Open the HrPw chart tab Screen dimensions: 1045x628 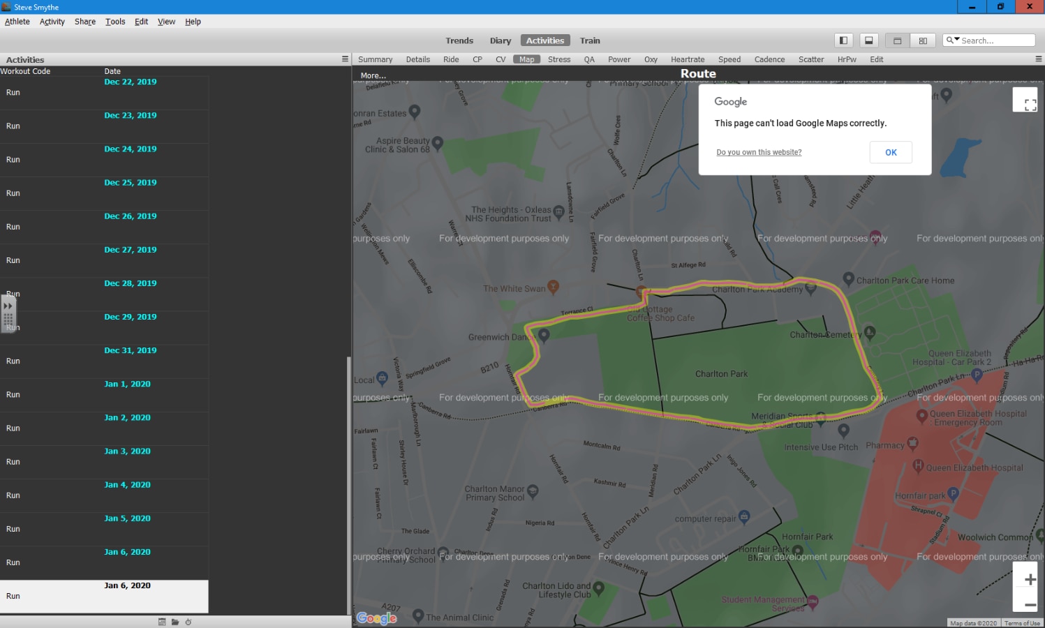847,59
